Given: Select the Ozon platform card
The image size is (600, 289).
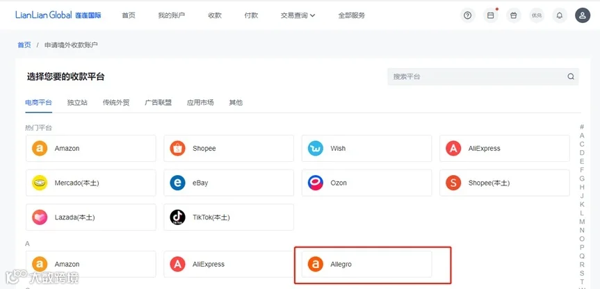Looking at the screenshot, I should tap(366, 183).
